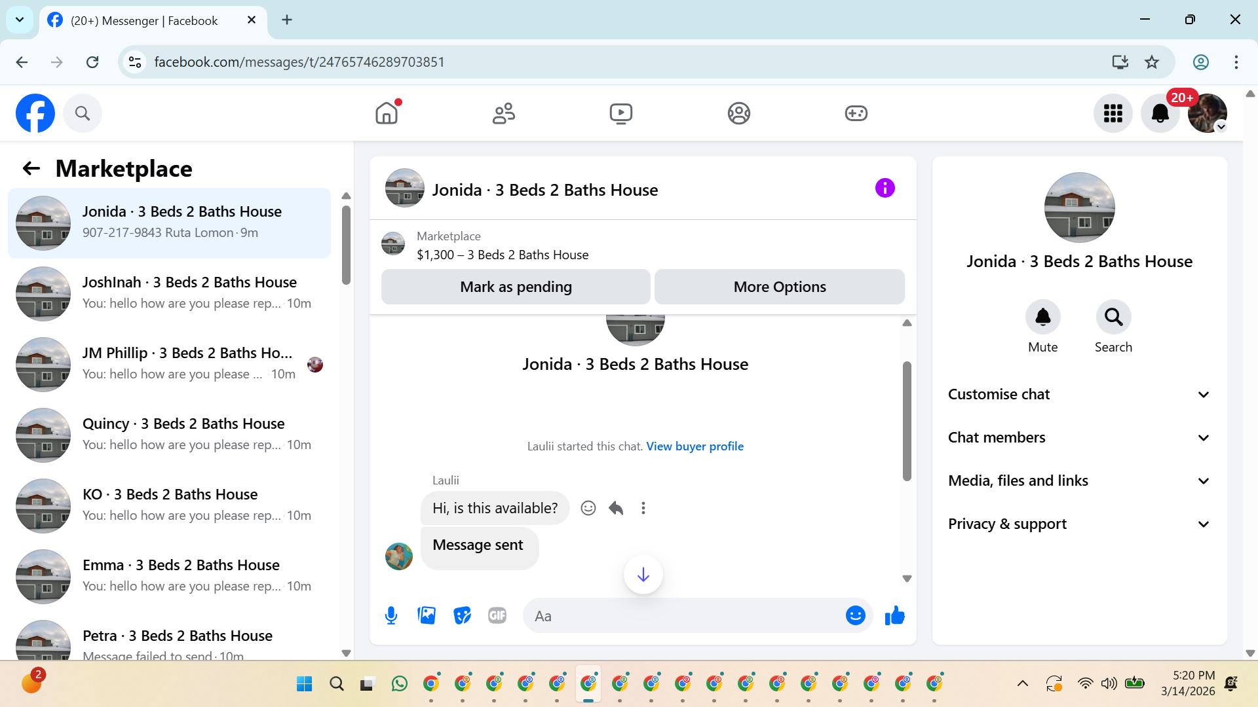Bookmark this page with the star icon
This screenshot has width=1258, height=707.
1152,62
